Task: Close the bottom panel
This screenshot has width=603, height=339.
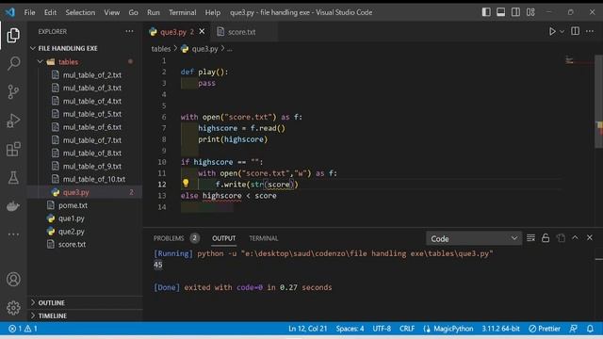Action: [x=590, y=237]
